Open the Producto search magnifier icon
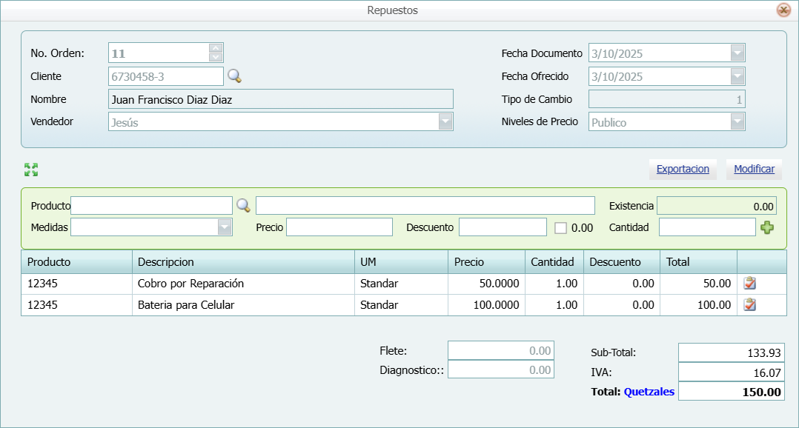This screenshot has width=799, height=428. 243,205
